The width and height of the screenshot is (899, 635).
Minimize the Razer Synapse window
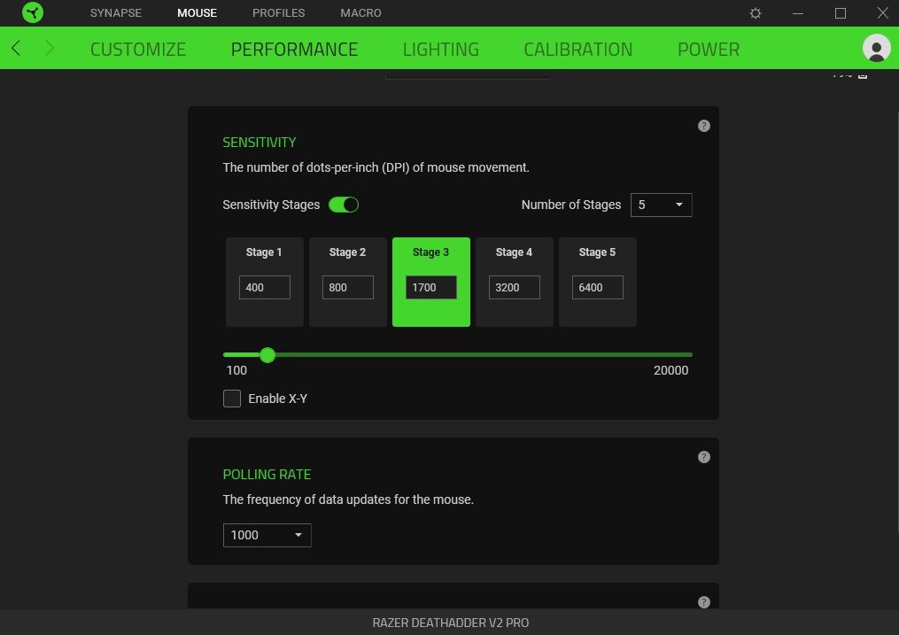coord(797,13)
